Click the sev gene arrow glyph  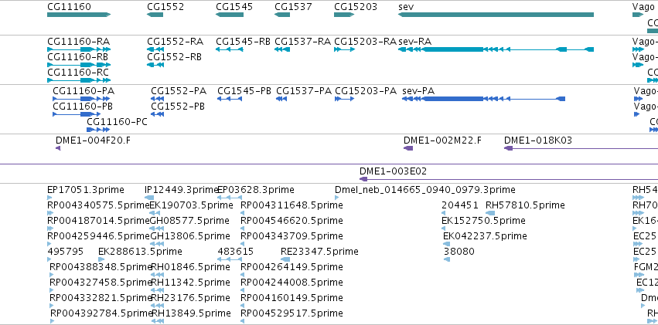(x=496, y=15)
